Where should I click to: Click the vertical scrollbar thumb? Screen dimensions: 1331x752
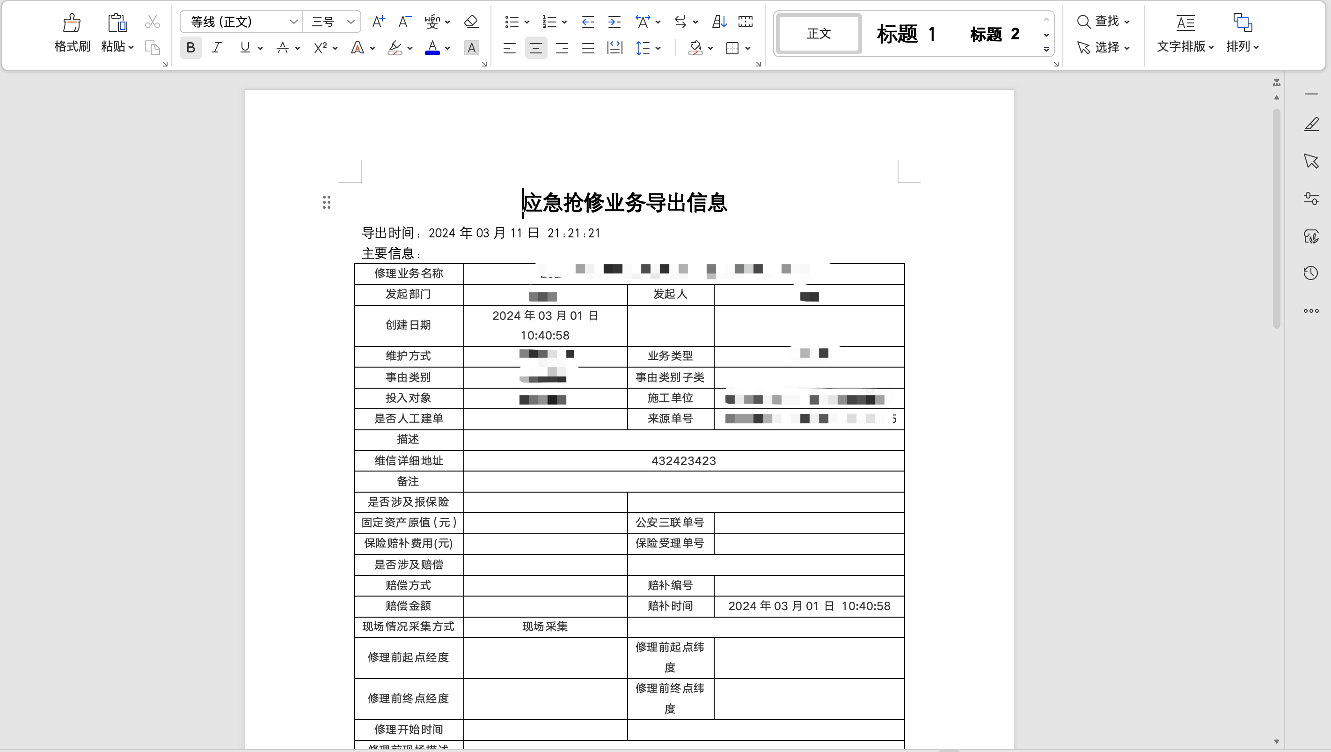[1276, 218]
